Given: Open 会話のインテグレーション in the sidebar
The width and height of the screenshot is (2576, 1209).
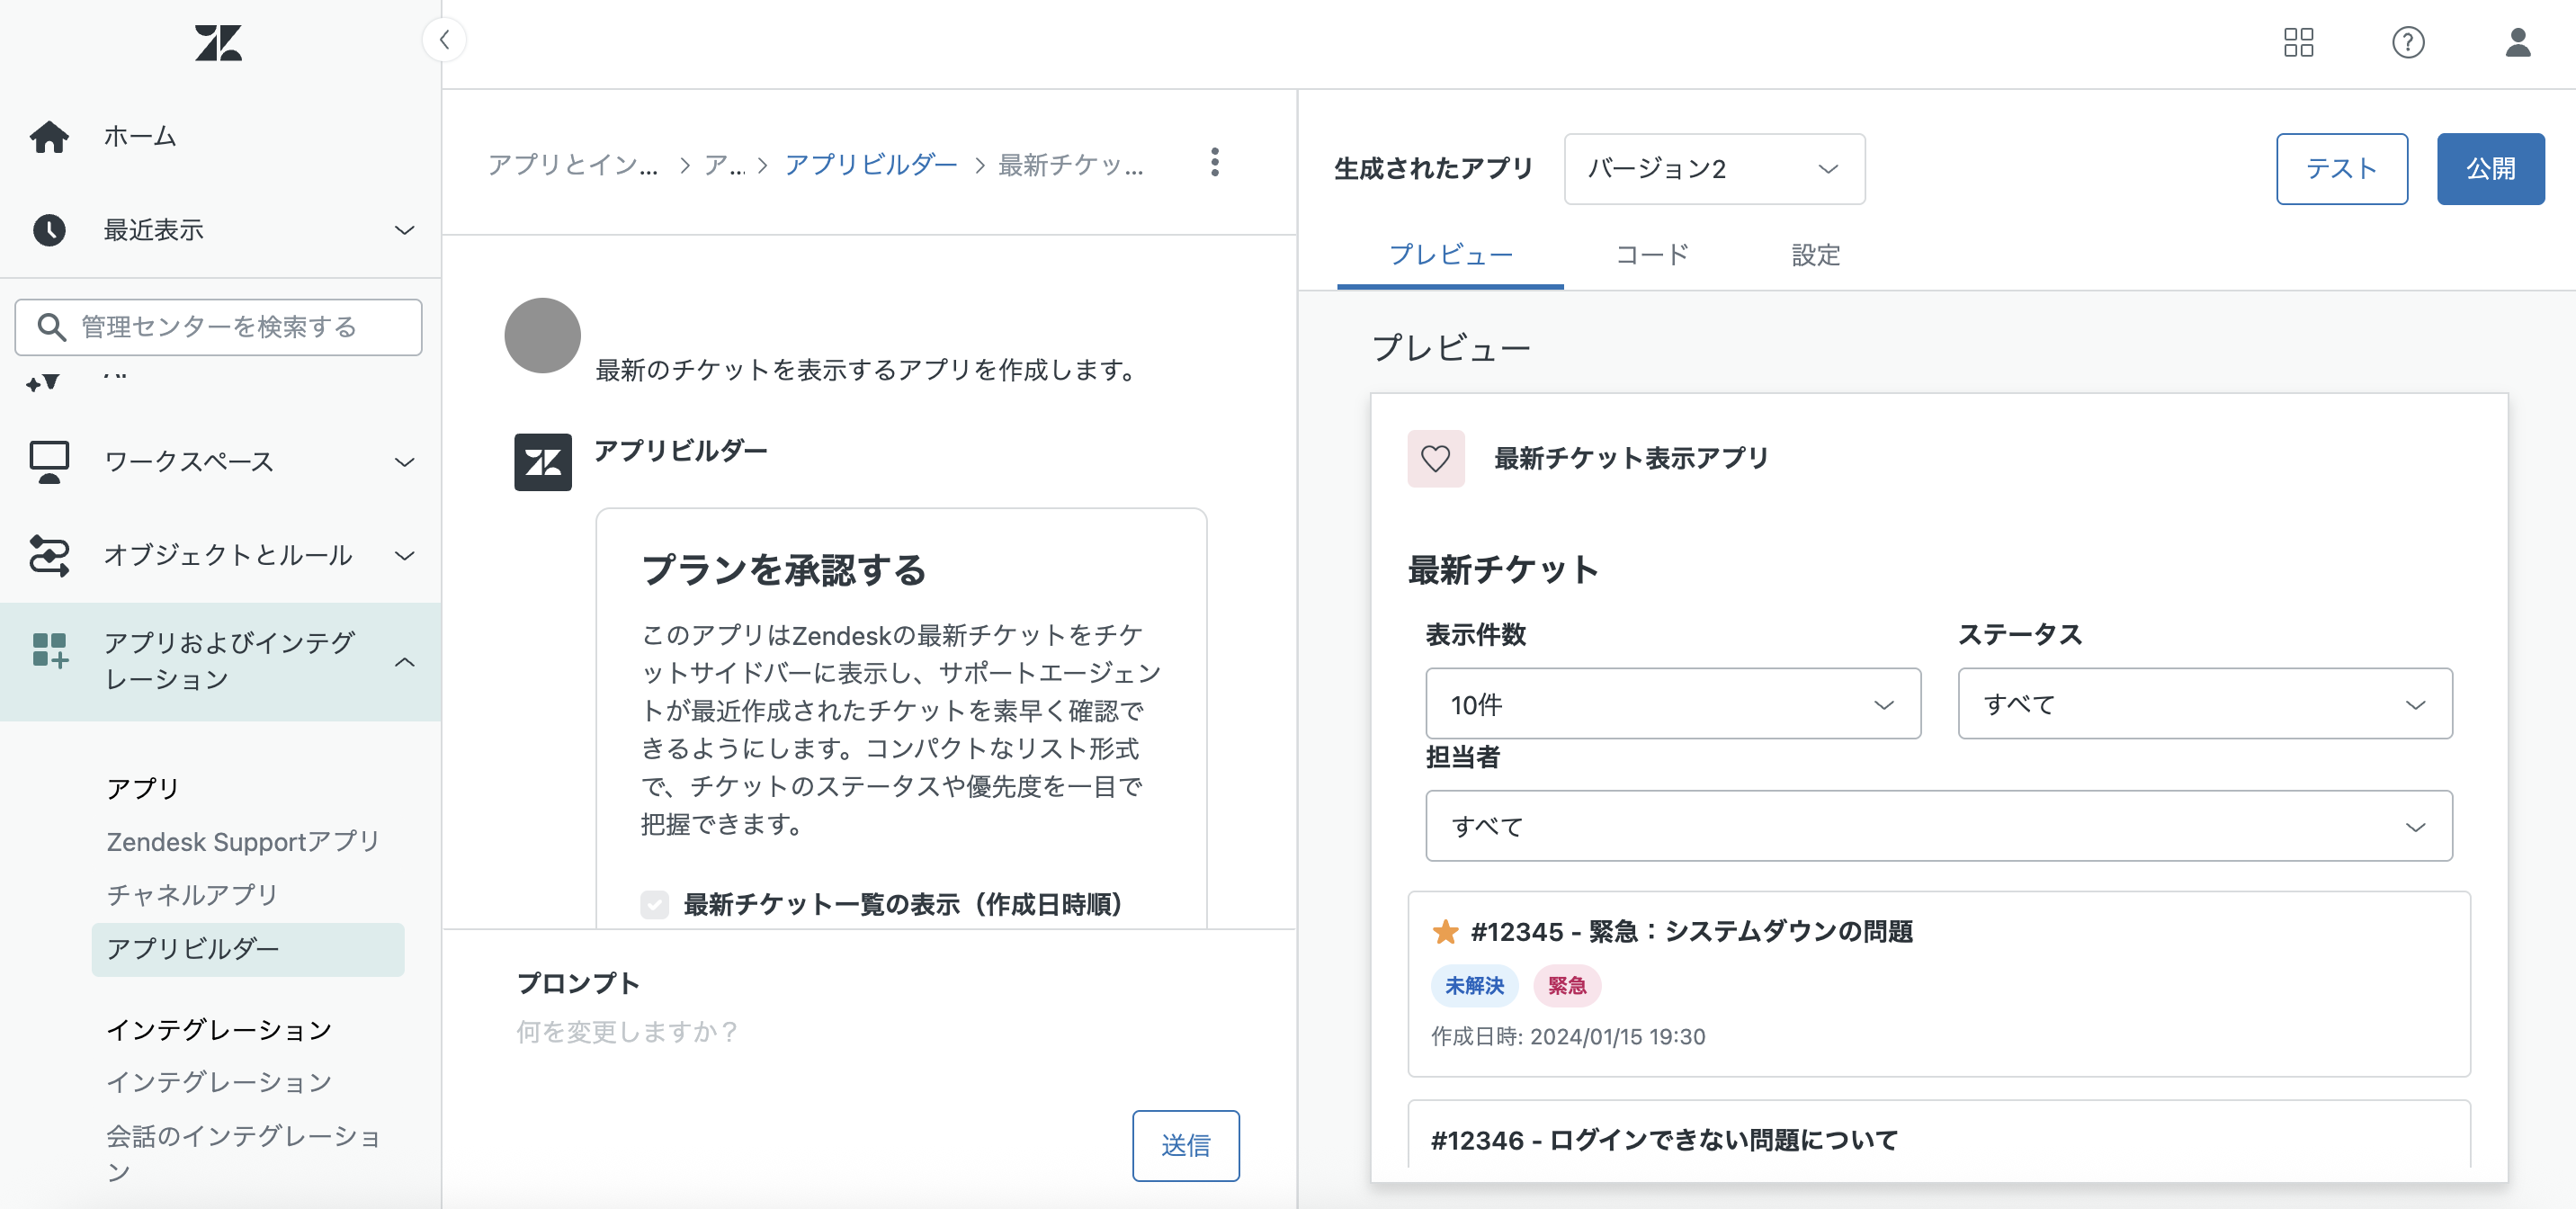Looking at the screenshot, I should pos(243,1153).
